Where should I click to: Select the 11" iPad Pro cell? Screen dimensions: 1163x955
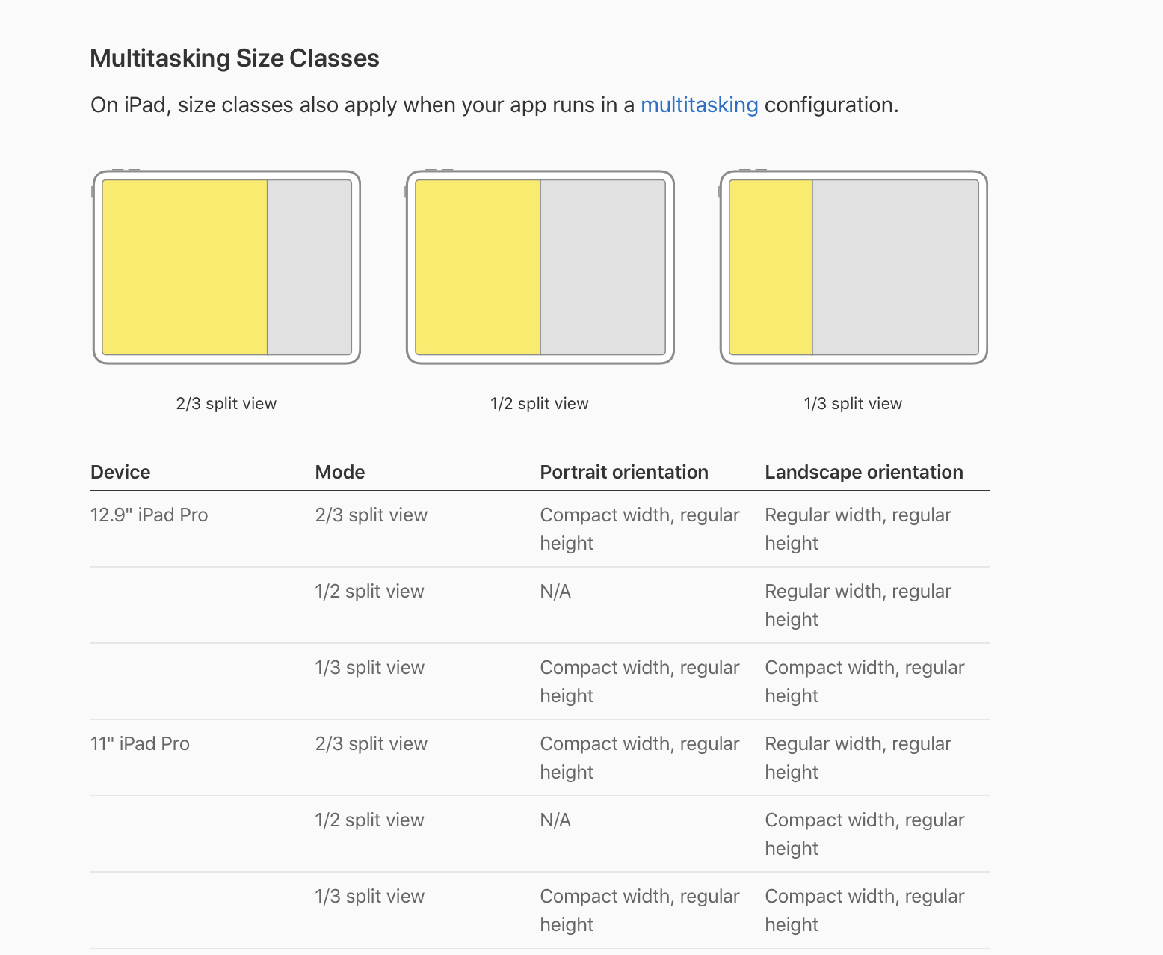pos(140,744)
